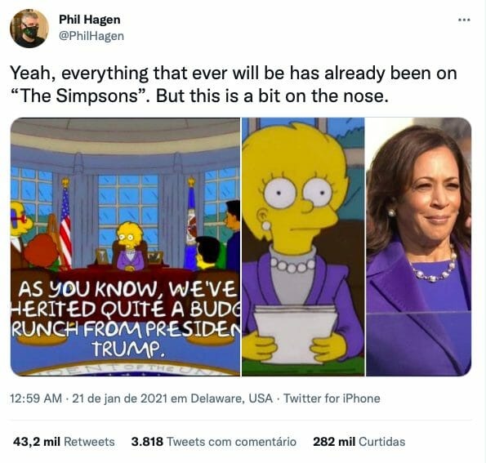View the 3.818 Tweets com comentário
The width and height of the screenshot is (486, 463).
[213, 442]
